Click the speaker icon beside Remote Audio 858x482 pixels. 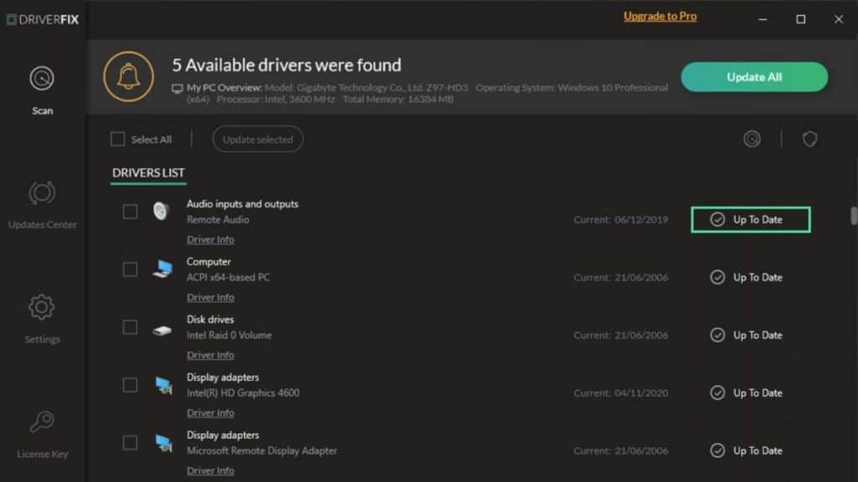click(x=159, y=212)
